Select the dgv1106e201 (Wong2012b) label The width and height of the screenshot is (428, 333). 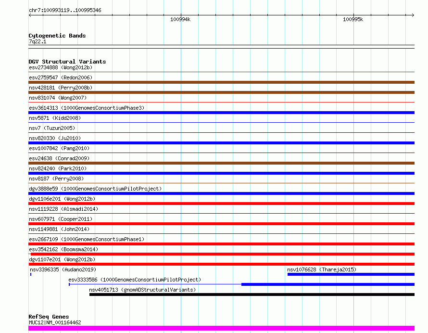[62, 199]
